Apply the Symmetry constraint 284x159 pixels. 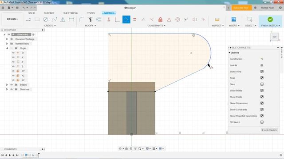[194, 19]
